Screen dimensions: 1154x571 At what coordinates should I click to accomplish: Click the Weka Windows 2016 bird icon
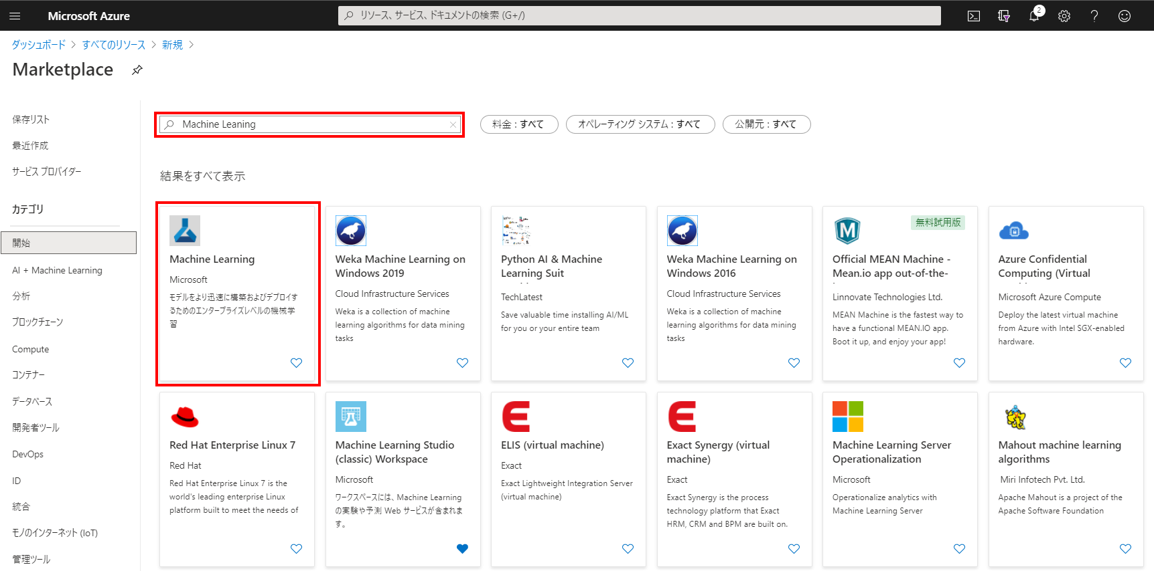(682, 231)
